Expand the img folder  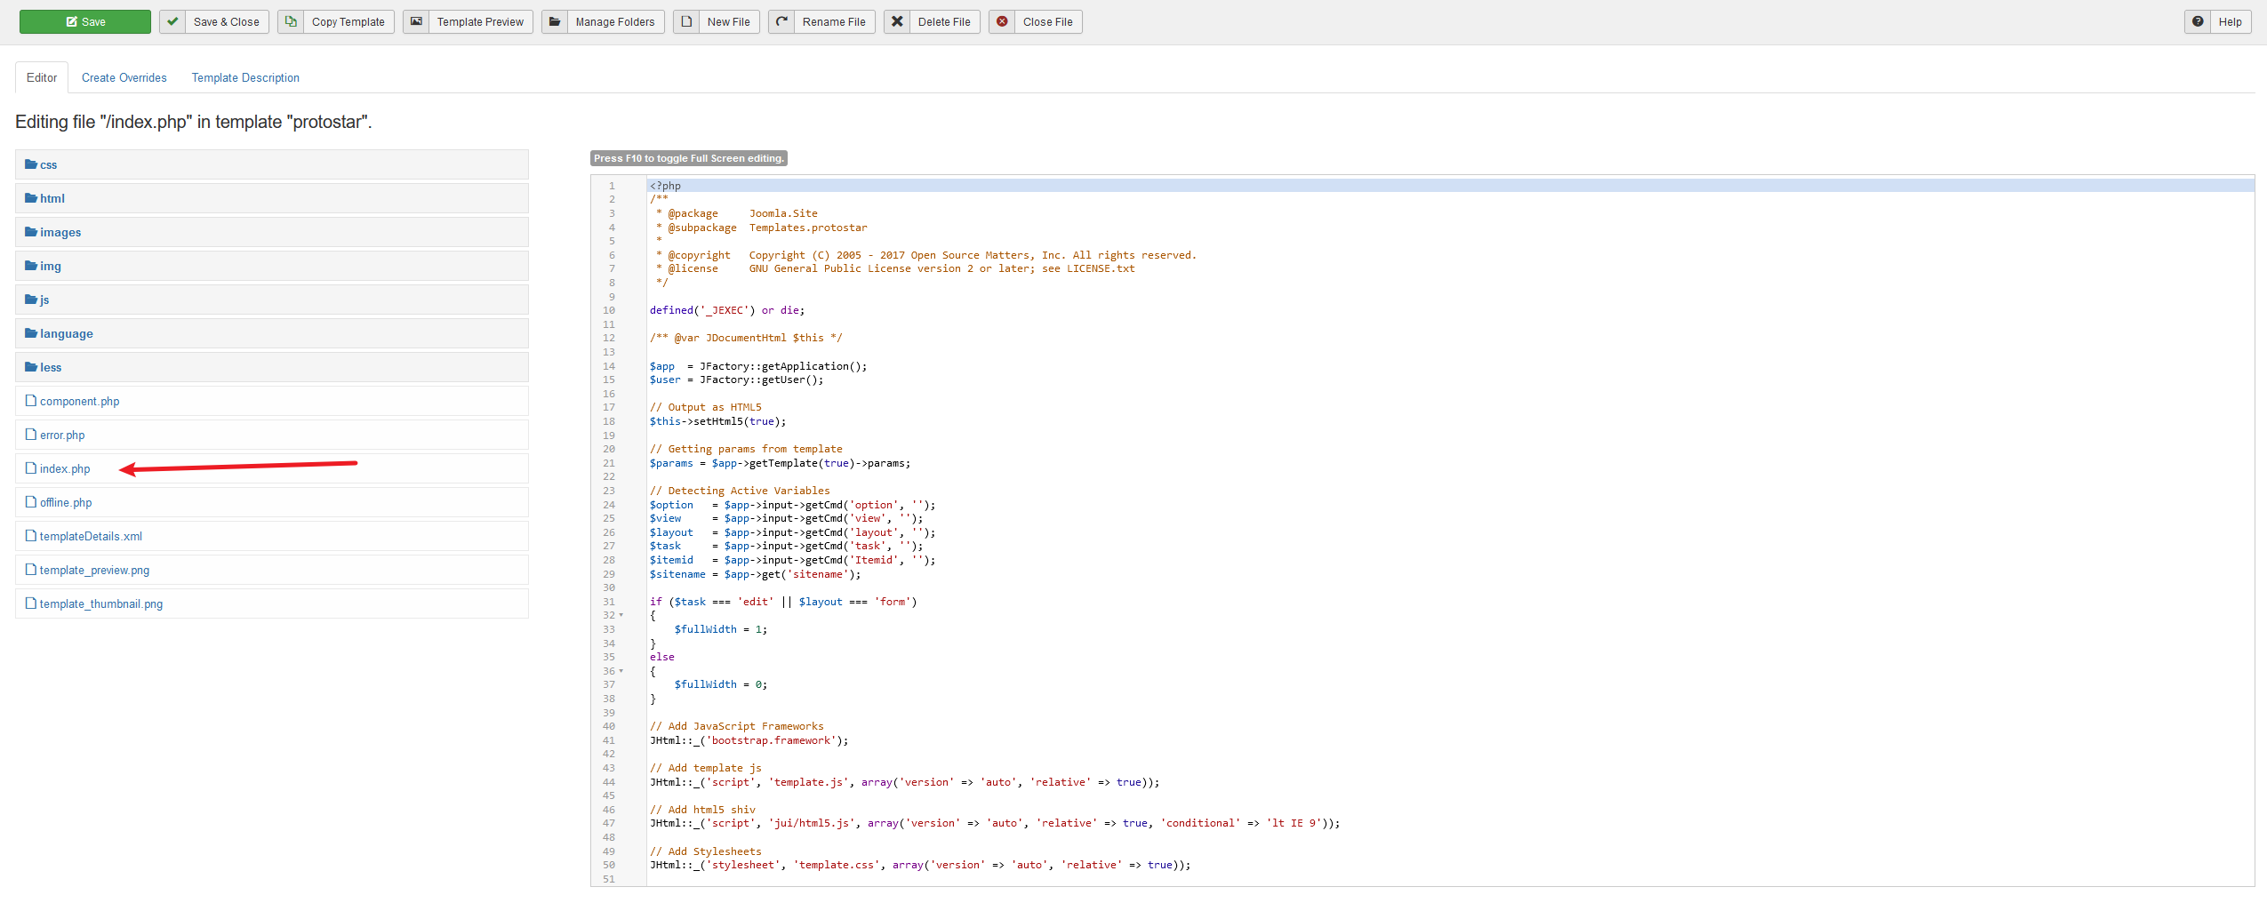[272, 266]
